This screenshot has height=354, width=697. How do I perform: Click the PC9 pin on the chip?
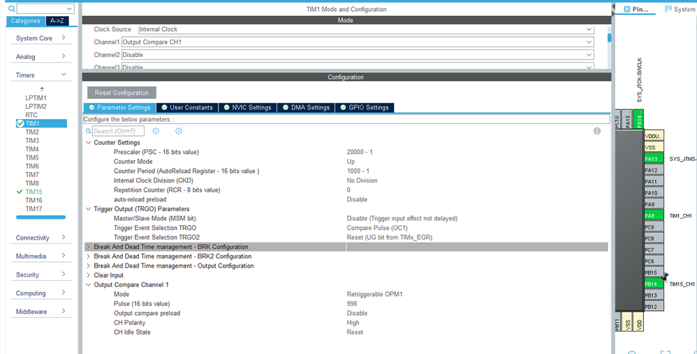click(x=654, y=226)
